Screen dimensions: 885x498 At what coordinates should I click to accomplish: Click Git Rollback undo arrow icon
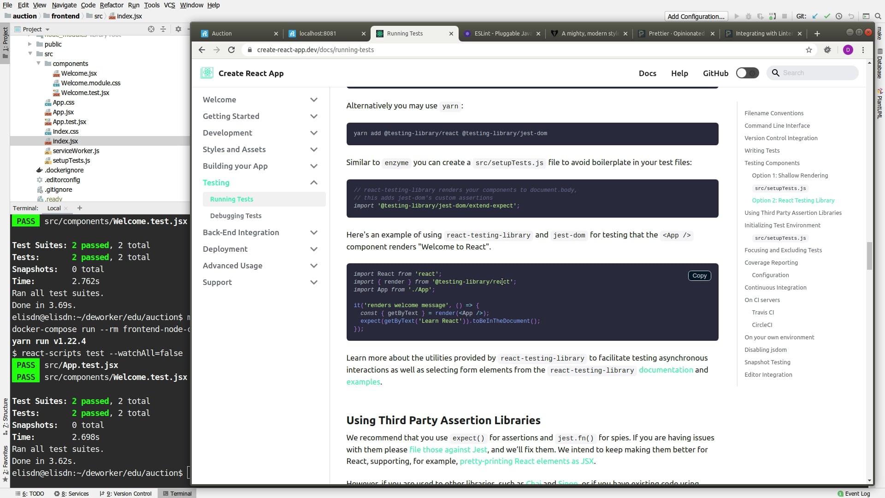851,16
